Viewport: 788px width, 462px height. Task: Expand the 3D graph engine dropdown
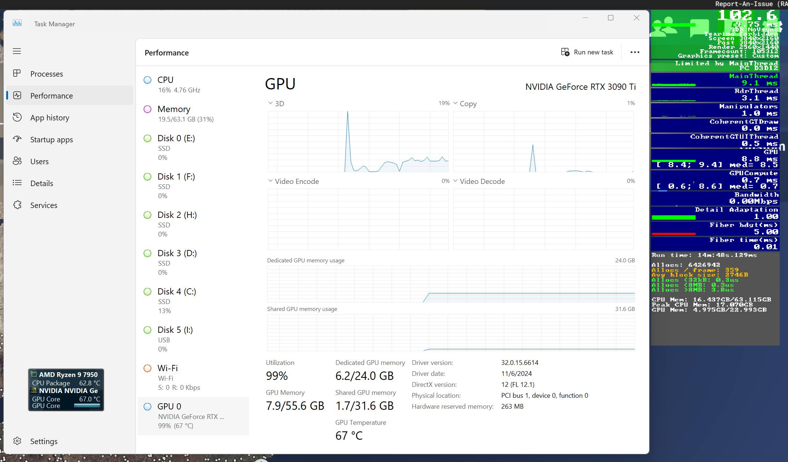click(x=270, y=103)
